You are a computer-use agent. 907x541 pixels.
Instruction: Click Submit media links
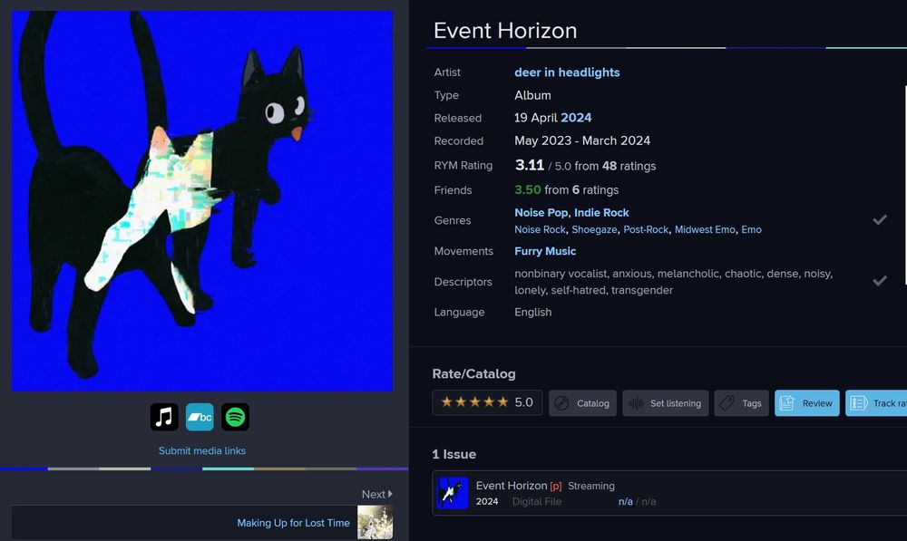(x=202, y=451)
